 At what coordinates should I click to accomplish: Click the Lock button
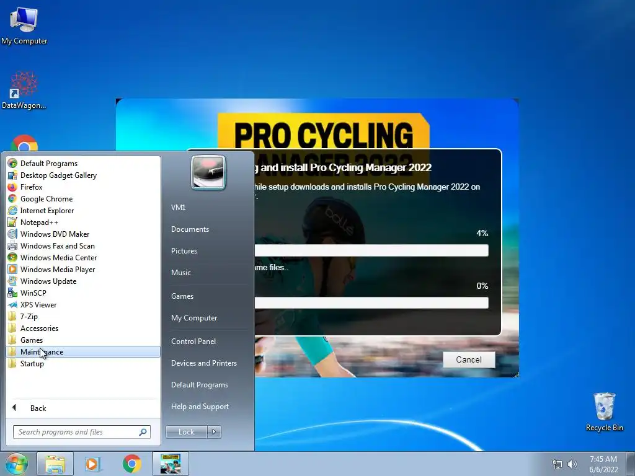[186, 432]
